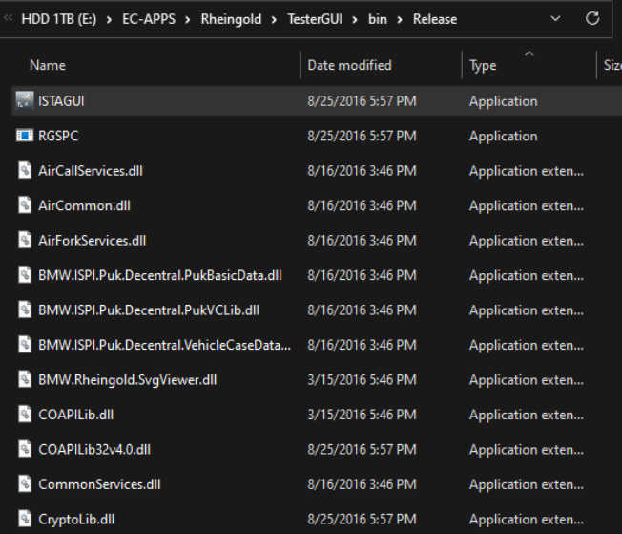Screen dimensions: 622x534
Task: Go to TesterGUI folder in breadcrumb
Action: tap(315, 19)
